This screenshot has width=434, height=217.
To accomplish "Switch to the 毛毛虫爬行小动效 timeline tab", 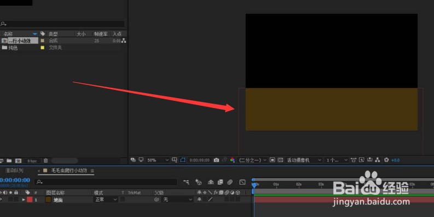I will tap(69, 170).
